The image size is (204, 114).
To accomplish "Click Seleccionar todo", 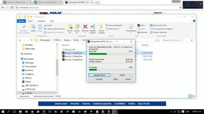I will [x=158, y=25].
